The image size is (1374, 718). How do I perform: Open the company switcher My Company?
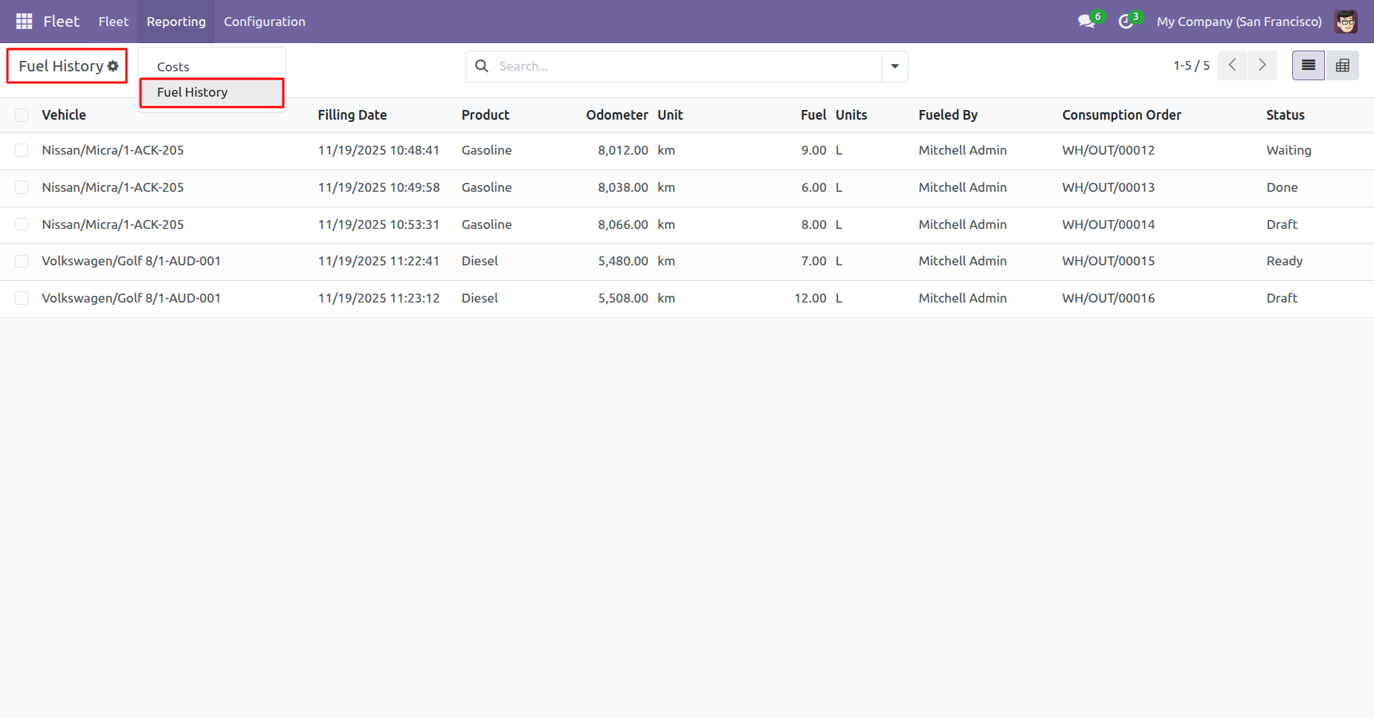click(1239, 22)
